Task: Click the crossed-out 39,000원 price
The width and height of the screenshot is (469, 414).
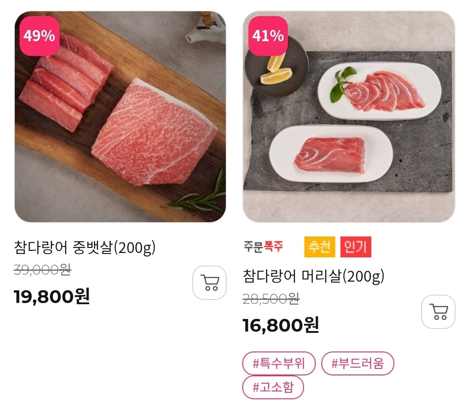Action: click(42, 270)
